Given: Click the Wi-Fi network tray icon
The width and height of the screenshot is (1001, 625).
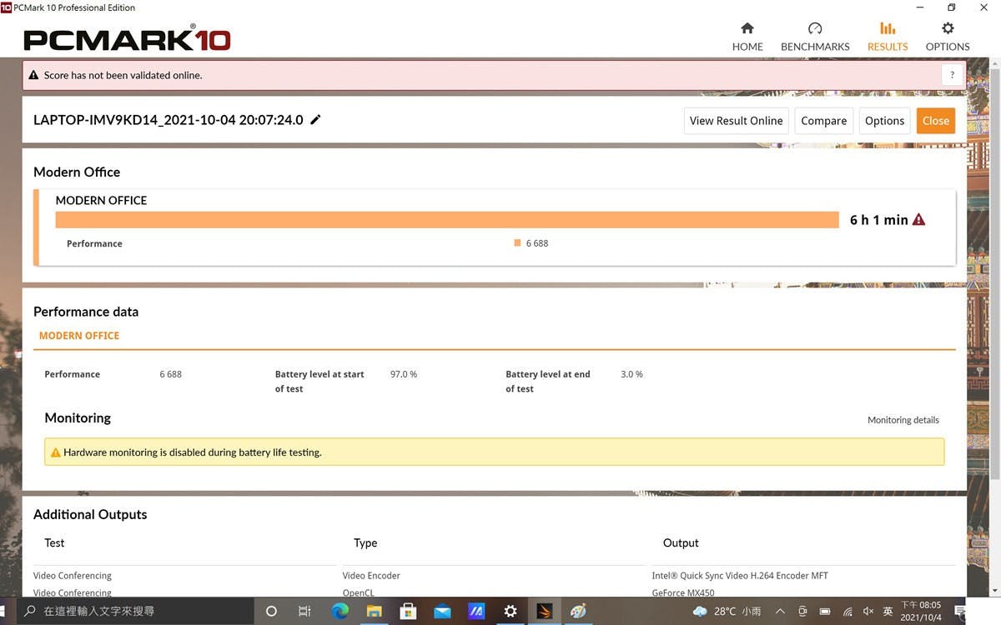Looking at the screenshot, I should point(848,611).
